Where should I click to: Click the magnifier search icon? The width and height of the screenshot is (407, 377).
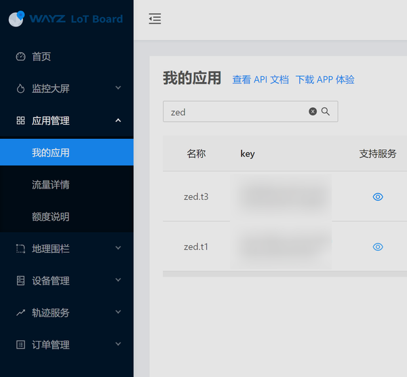click(326, 111)
